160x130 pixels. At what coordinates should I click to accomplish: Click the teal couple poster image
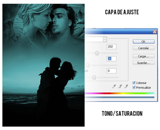pos(43,65)
